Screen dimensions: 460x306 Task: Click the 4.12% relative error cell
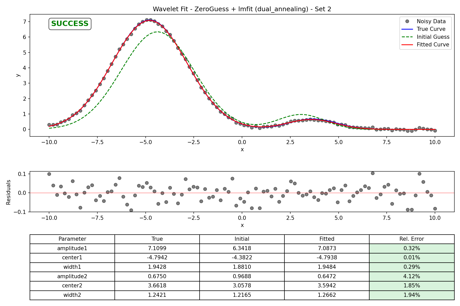click(412, 276)
